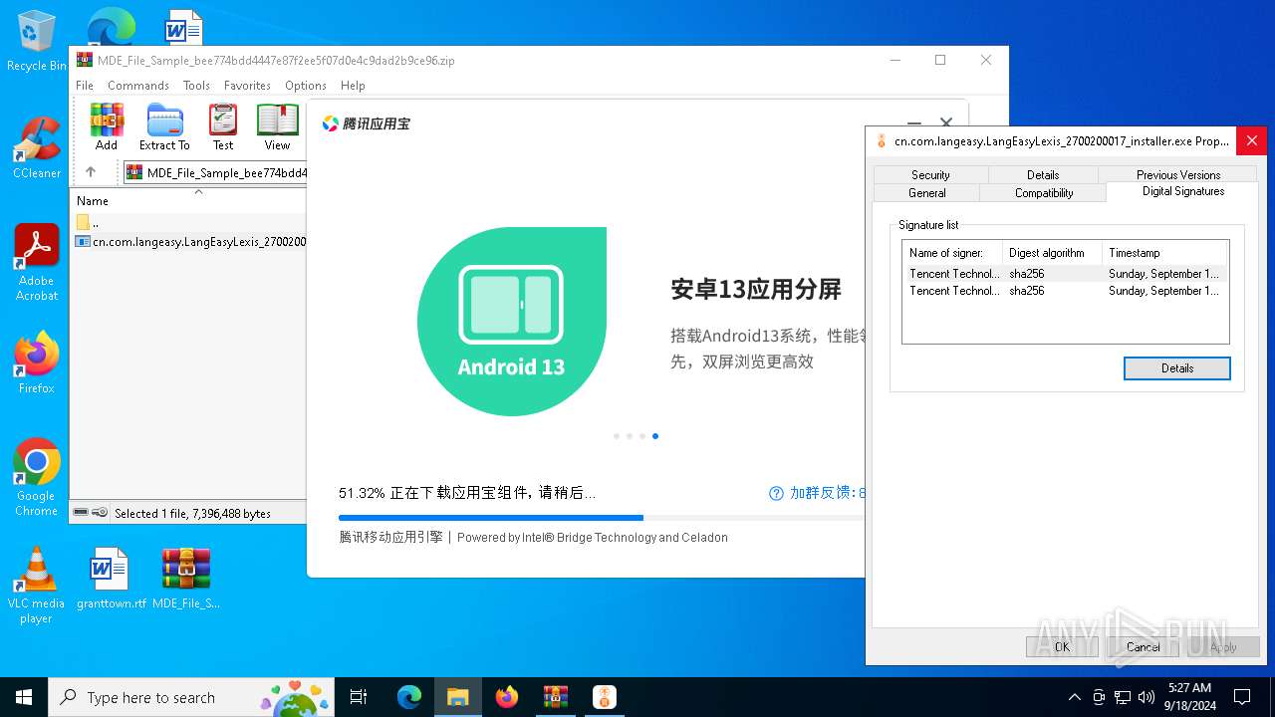
Task: Click the Details button for signature
Action: 1177,368
